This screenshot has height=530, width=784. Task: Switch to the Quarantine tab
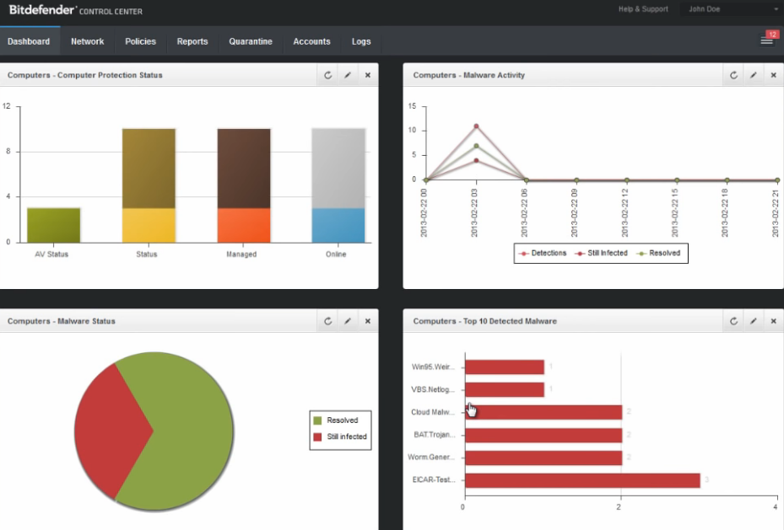(251, 41)
